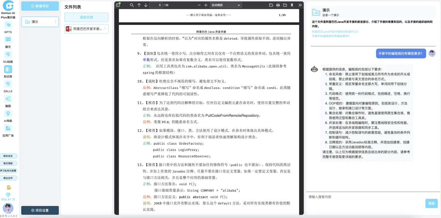
Task: Click the PDF open file icon
Action: pyautogui.click(x=271, y=5)
